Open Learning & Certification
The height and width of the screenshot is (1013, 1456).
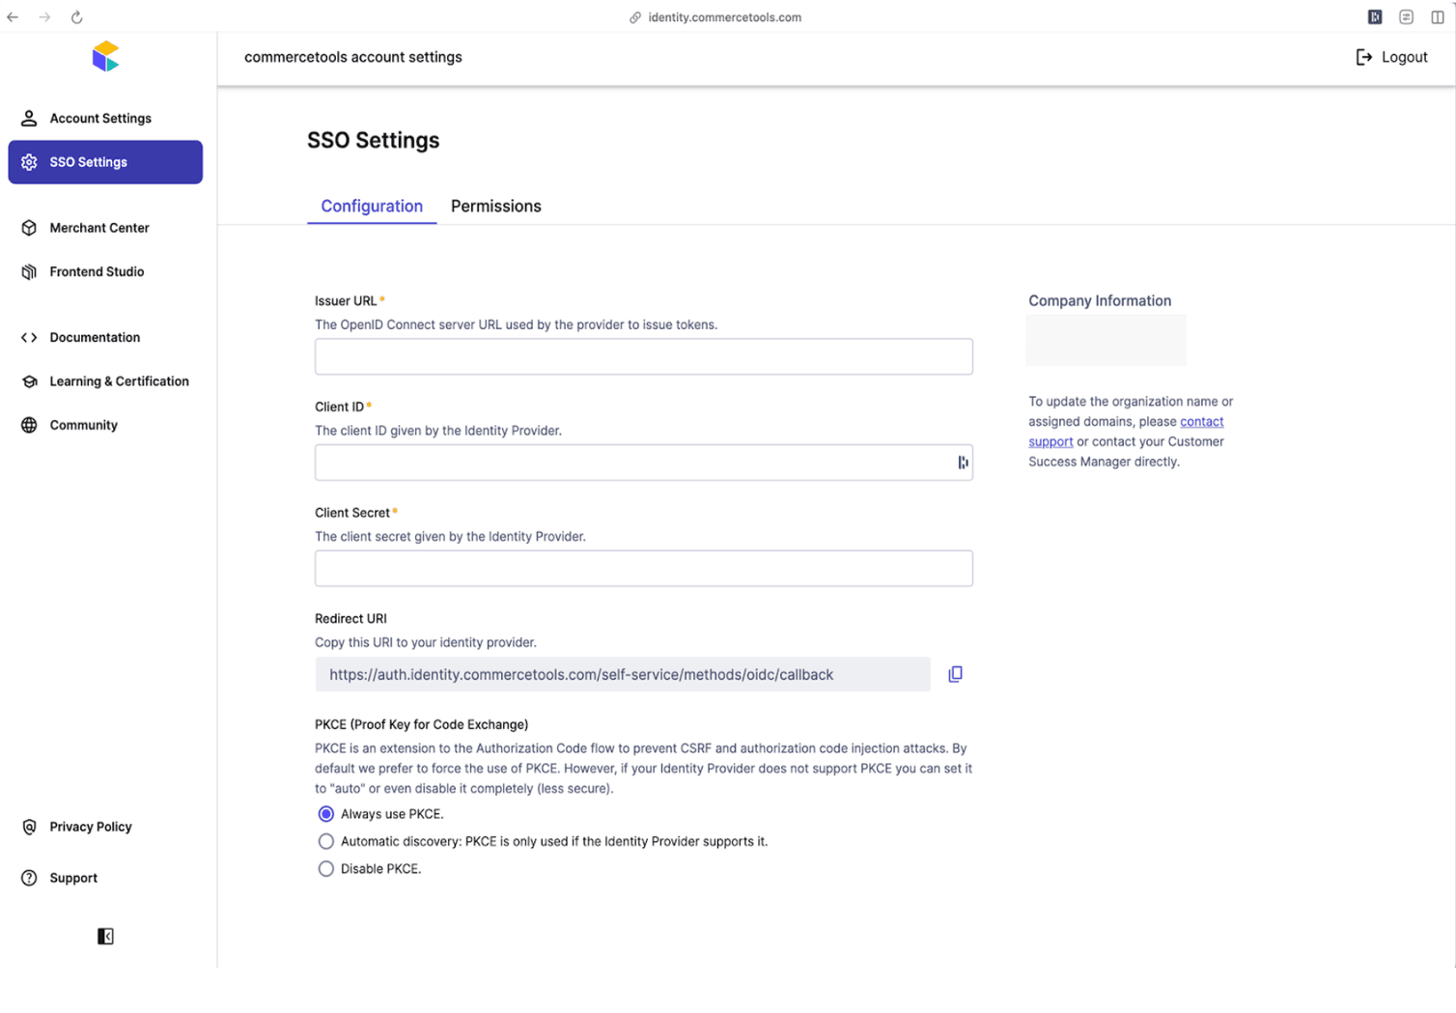119,380
